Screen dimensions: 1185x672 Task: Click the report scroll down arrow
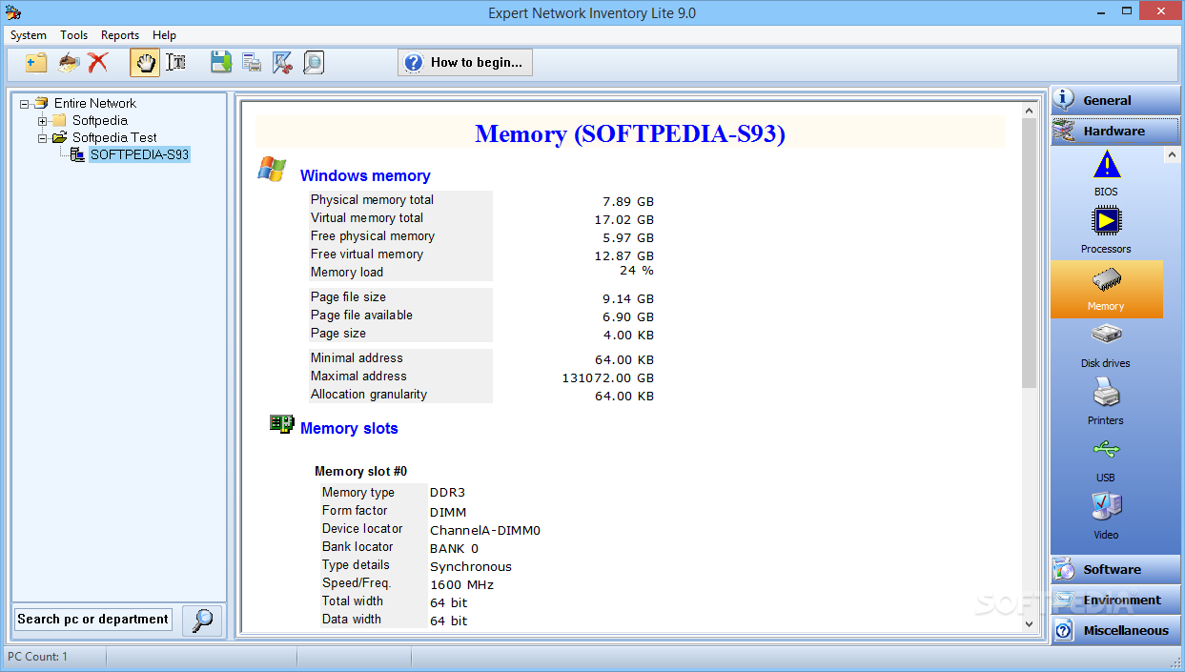(1029, 622)
